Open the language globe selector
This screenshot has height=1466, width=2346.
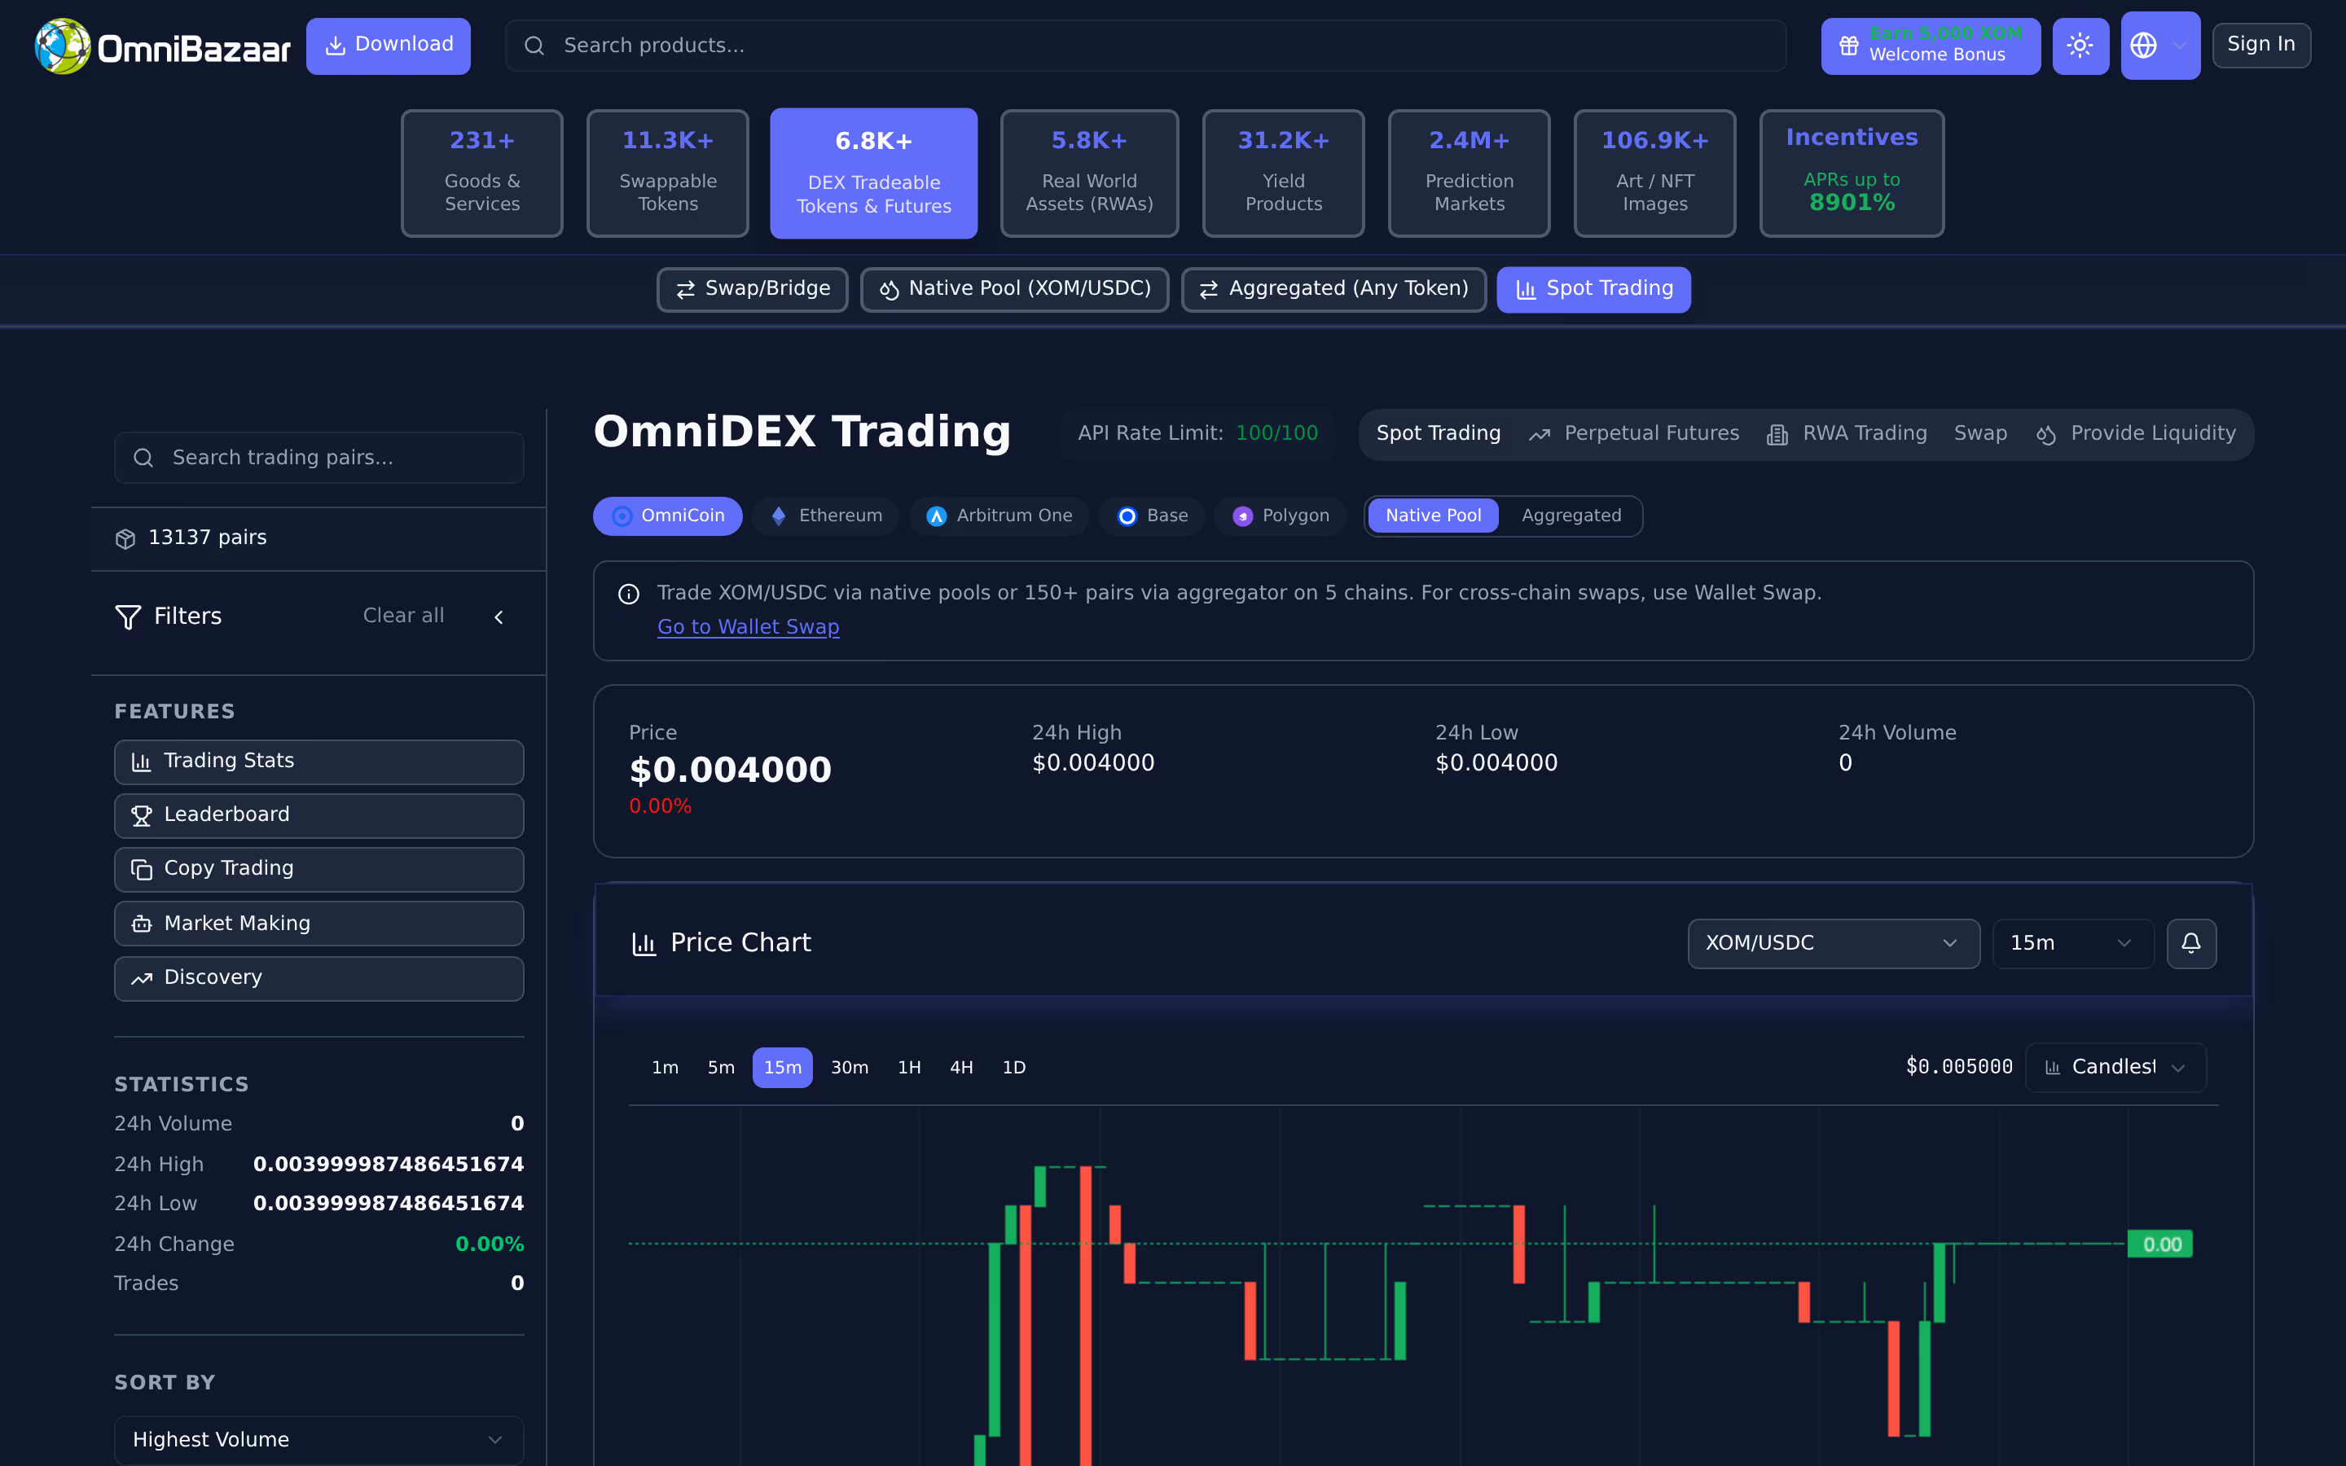[2160, 46]
